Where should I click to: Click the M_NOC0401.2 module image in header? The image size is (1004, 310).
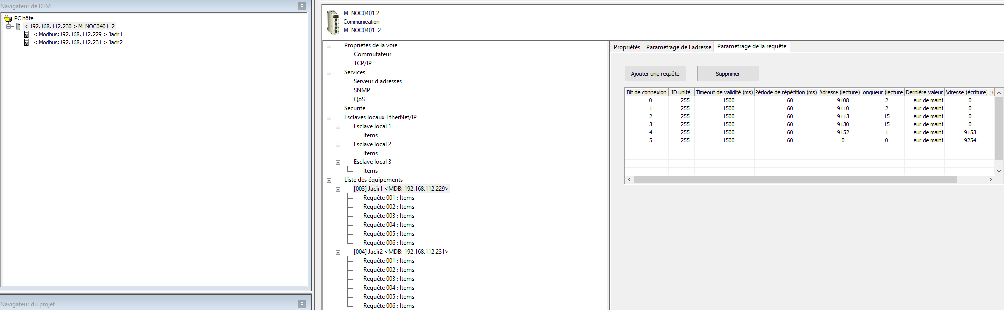pos(333,22)
